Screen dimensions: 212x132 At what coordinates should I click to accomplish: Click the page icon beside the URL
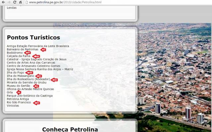coord(26,2)
